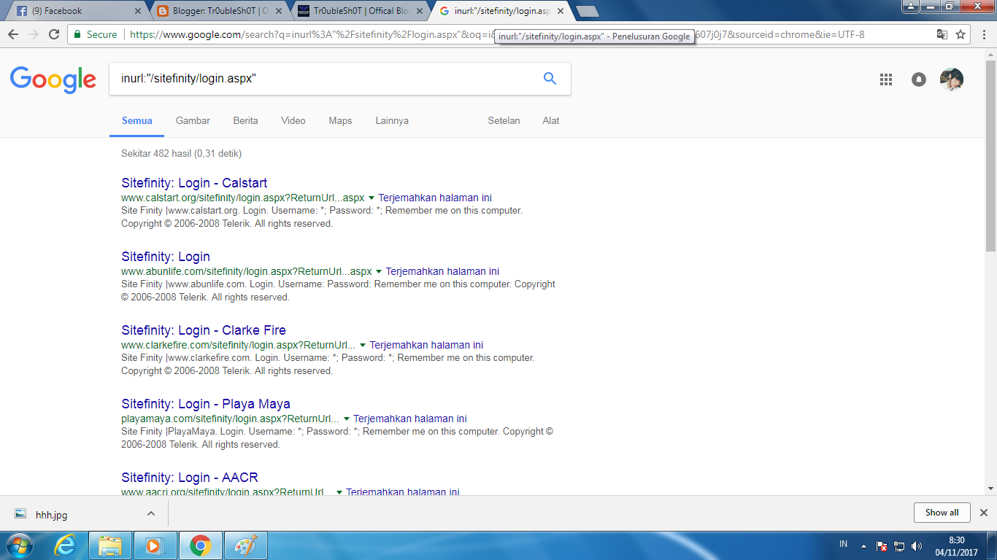The image size is (997, 560).
Task: Select the Berita news tab
Action: [x=245, y=121]
